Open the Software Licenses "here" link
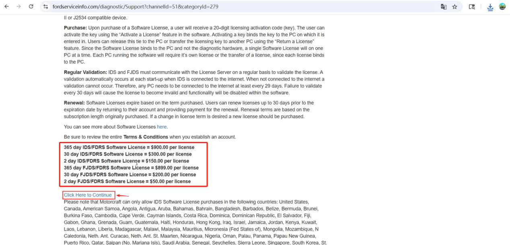 pos(162,127)
